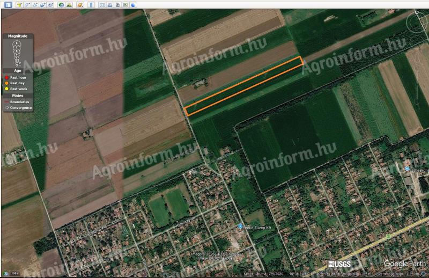View this location in Google Maps

tap(125, 5)
